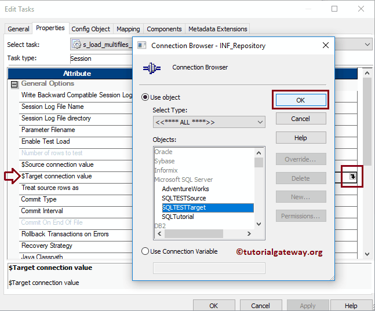Click the Objects list vertical scrollbar thumb
Screen dimensions: 375x311
(259, 162)
